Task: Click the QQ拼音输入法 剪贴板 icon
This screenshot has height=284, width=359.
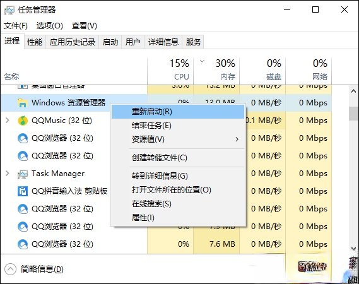Action: tap(23, 191)
